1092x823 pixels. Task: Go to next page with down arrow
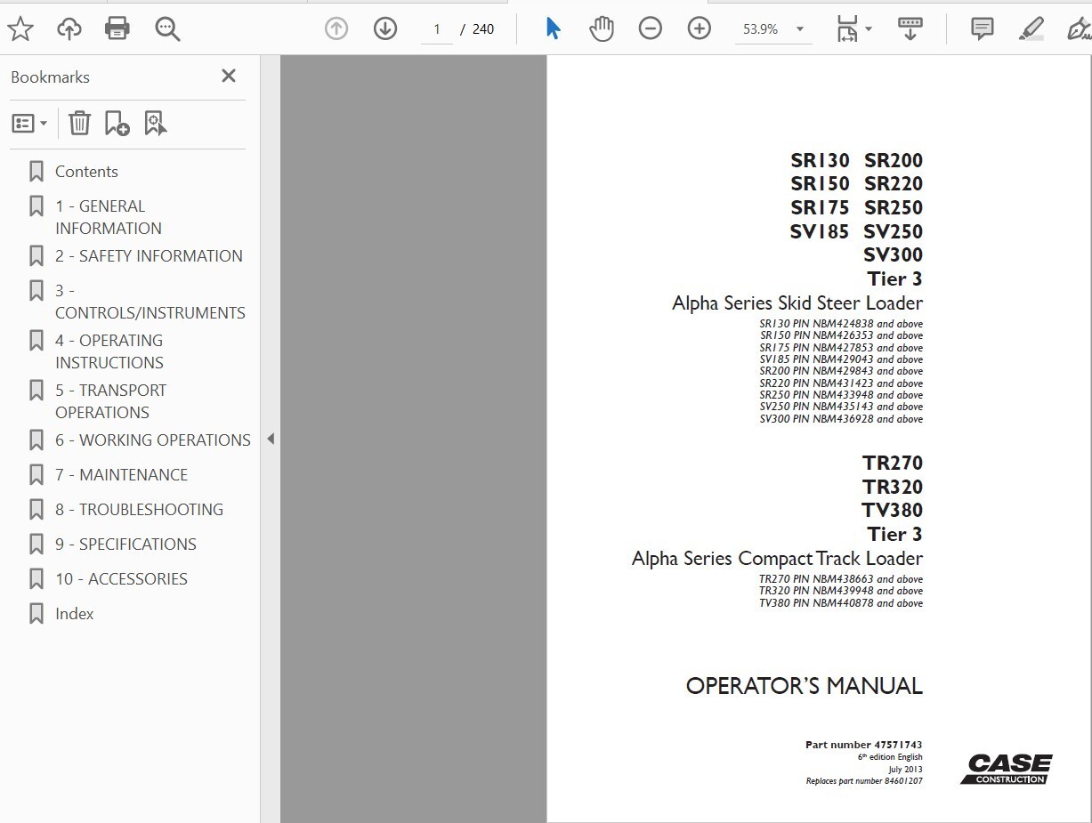coord(385,29)
